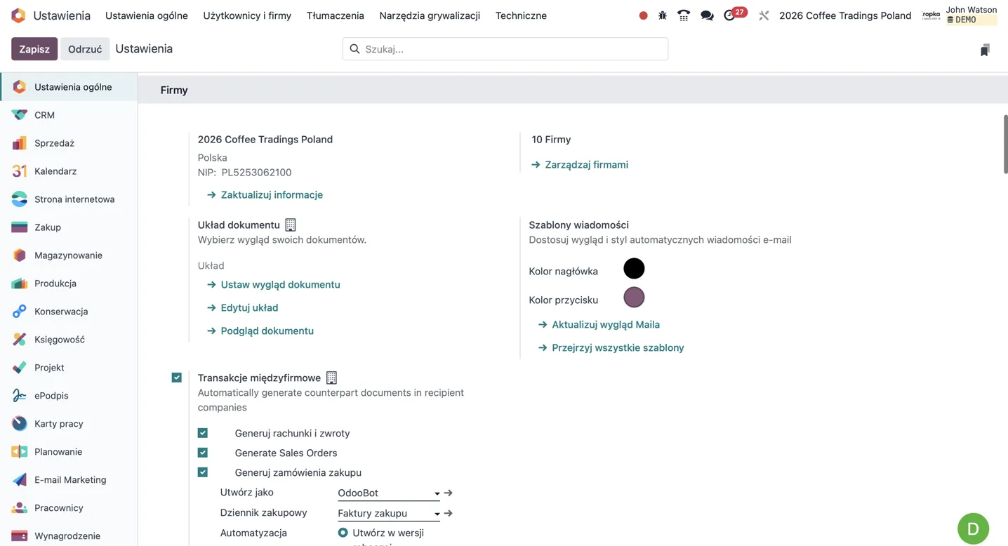Select the Utwórz w wersji radio button
Image resolution: width=1008 pixels, height=546 pixels.
[x=343, y=533]
